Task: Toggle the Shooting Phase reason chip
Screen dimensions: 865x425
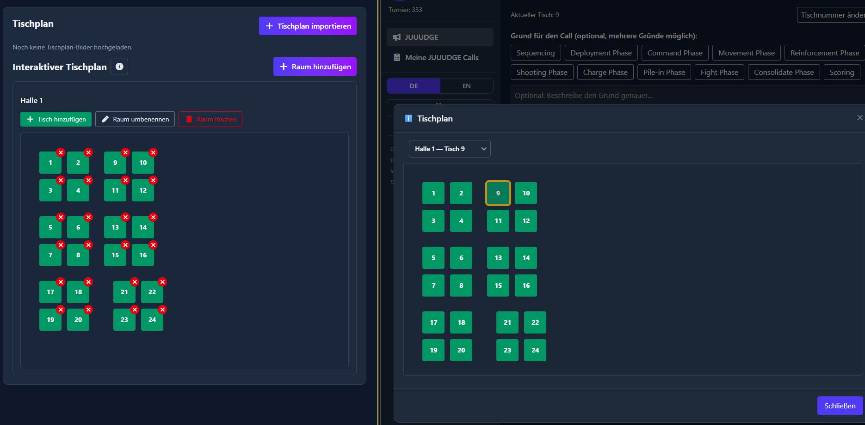Action: [542, 73]
